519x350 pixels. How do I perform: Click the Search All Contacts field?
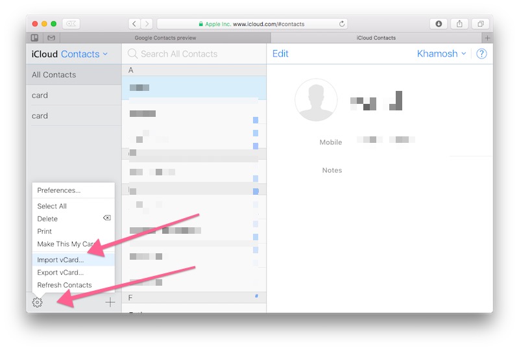coord(193,54)
